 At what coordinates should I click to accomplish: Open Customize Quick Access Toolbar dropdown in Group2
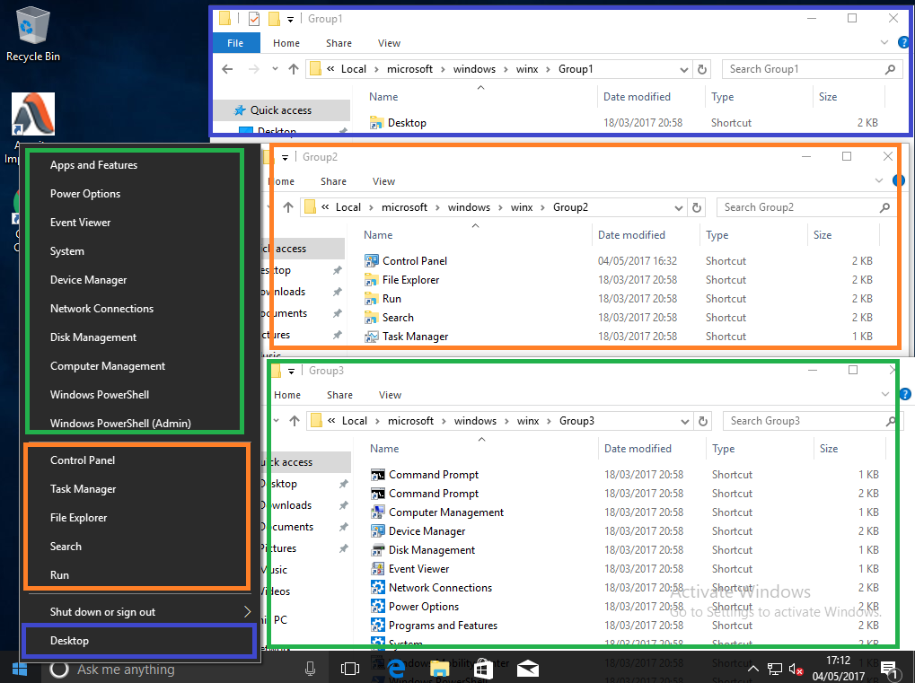(x=285, y=157)
